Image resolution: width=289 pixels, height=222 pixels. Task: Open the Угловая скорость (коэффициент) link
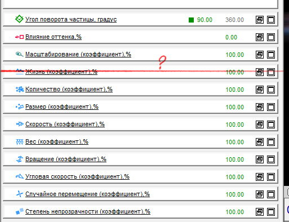pyautogui.click(x=77, y=176)
